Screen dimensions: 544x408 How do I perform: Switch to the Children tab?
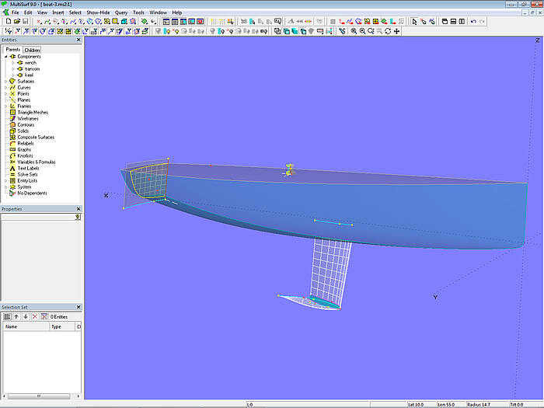coord(32,50)
